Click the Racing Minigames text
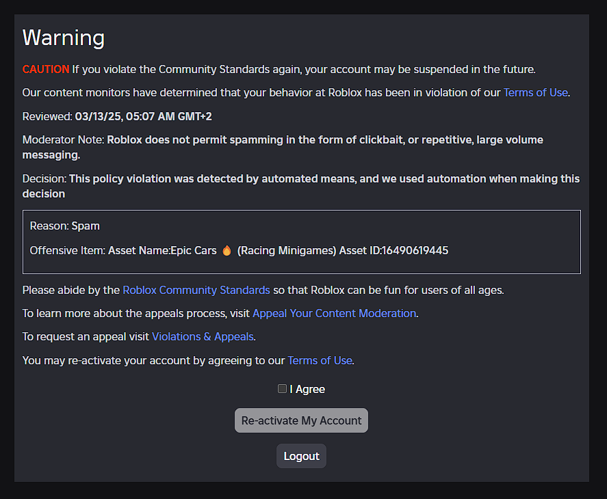Viewport: 607px width, 499px height. tap(283, 250)
